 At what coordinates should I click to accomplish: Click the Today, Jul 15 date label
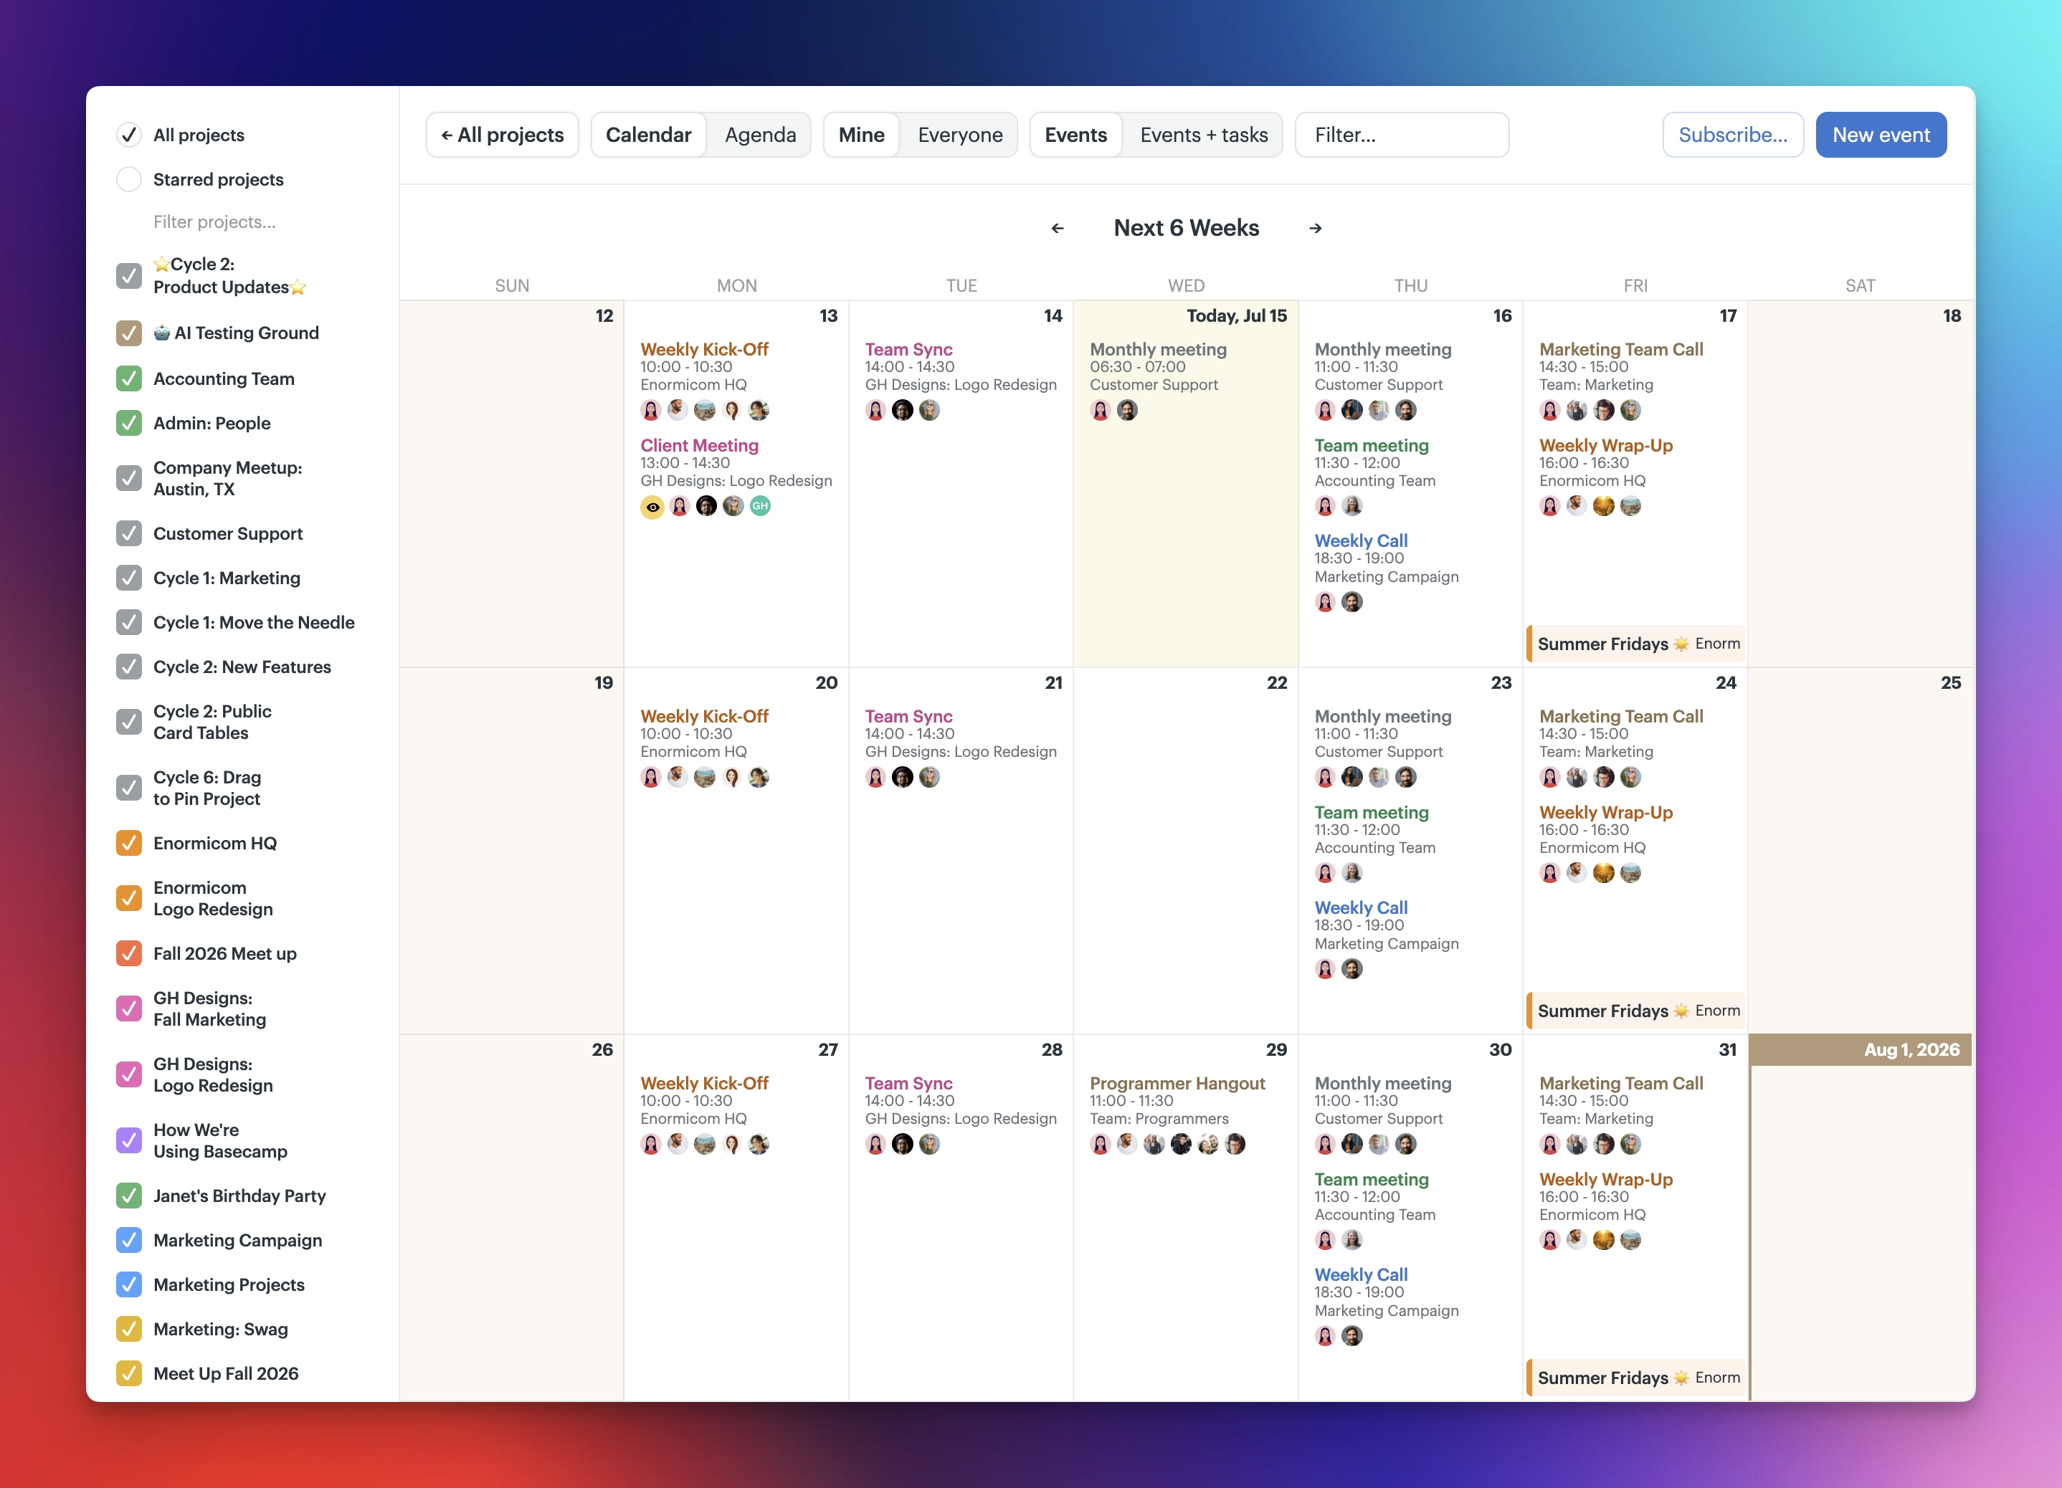pos(1237,315)
